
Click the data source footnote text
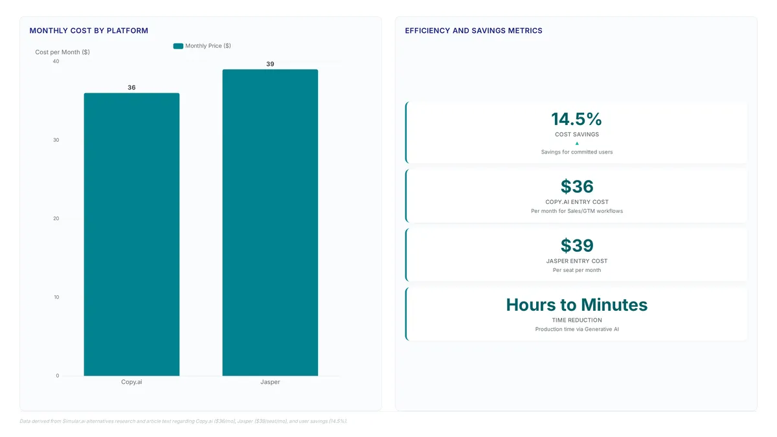click(x=184, y=421)
